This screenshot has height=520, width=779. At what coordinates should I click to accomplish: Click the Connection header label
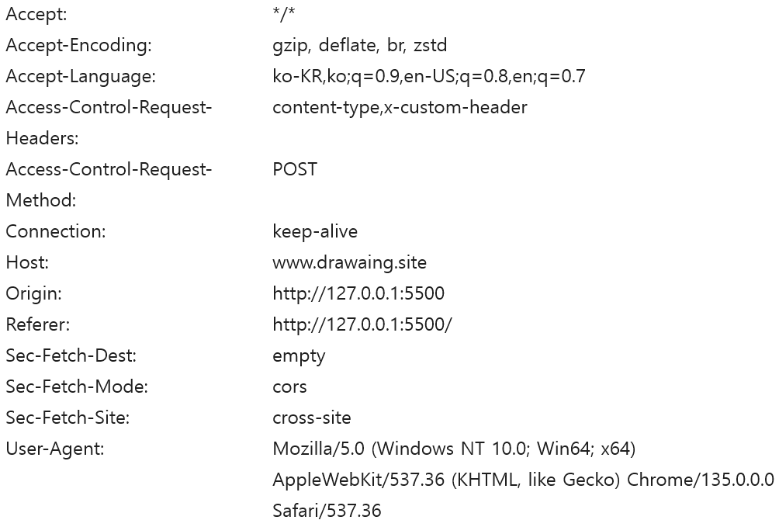pyautogui.click(x=56, y=231)
